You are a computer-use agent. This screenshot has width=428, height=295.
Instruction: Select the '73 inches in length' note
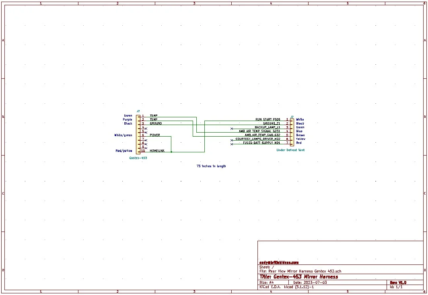[211, 166]
